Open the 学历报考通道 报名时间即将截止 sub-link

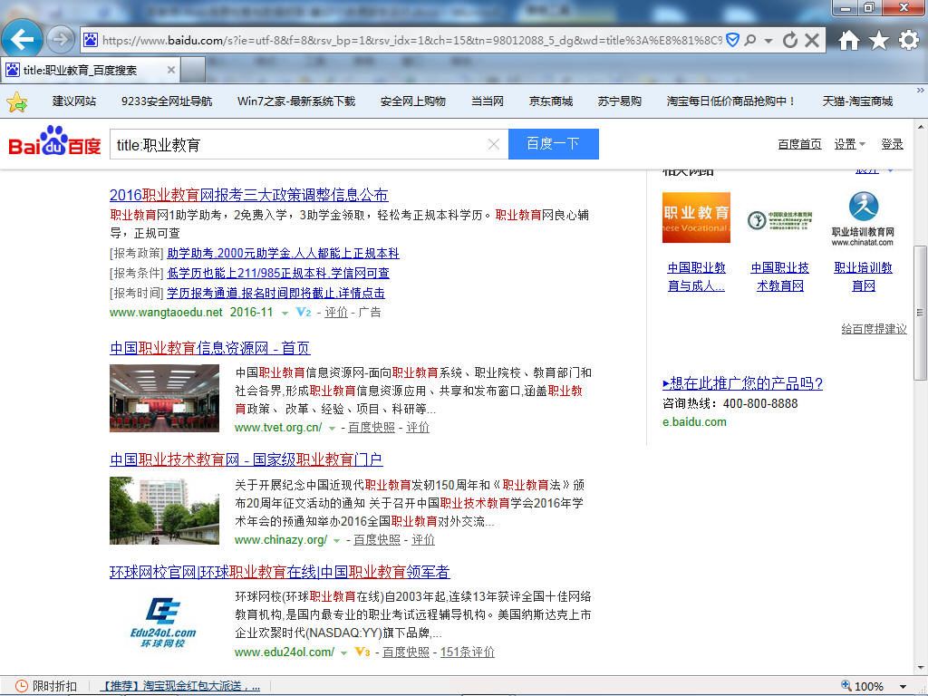click(x=275, y=293)
